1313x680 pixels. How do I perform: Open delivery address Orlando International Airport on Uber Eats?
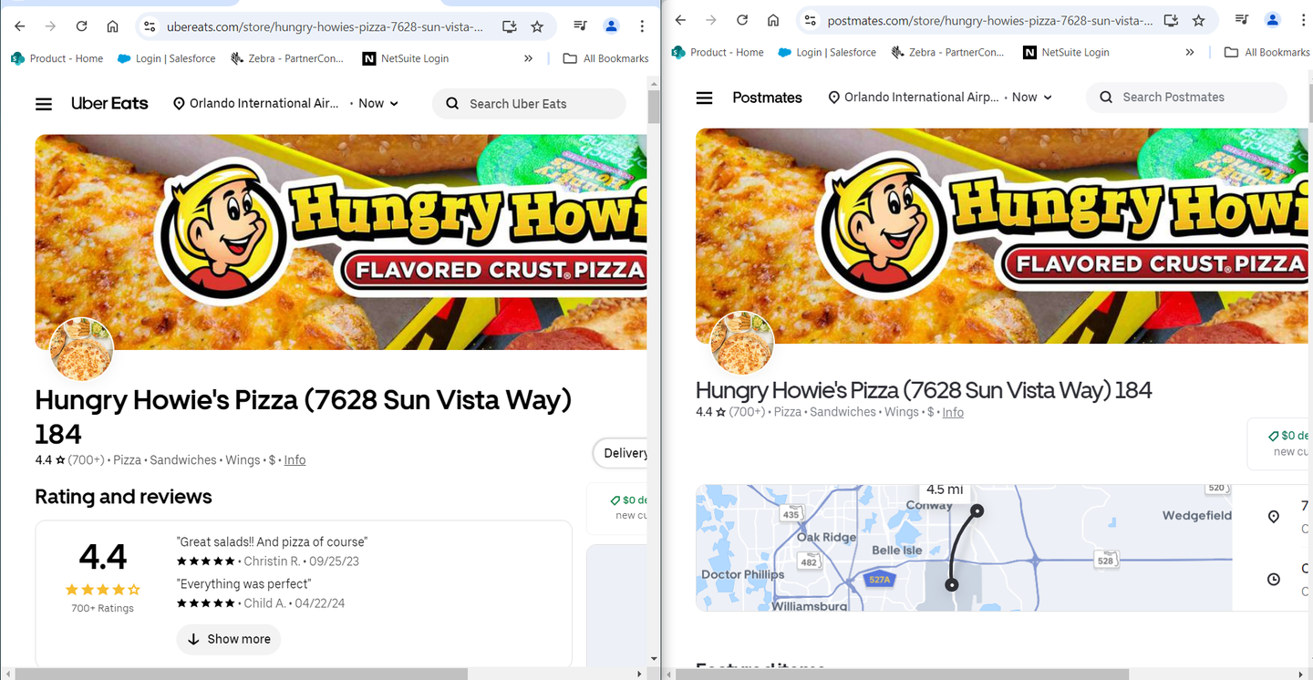256,103
